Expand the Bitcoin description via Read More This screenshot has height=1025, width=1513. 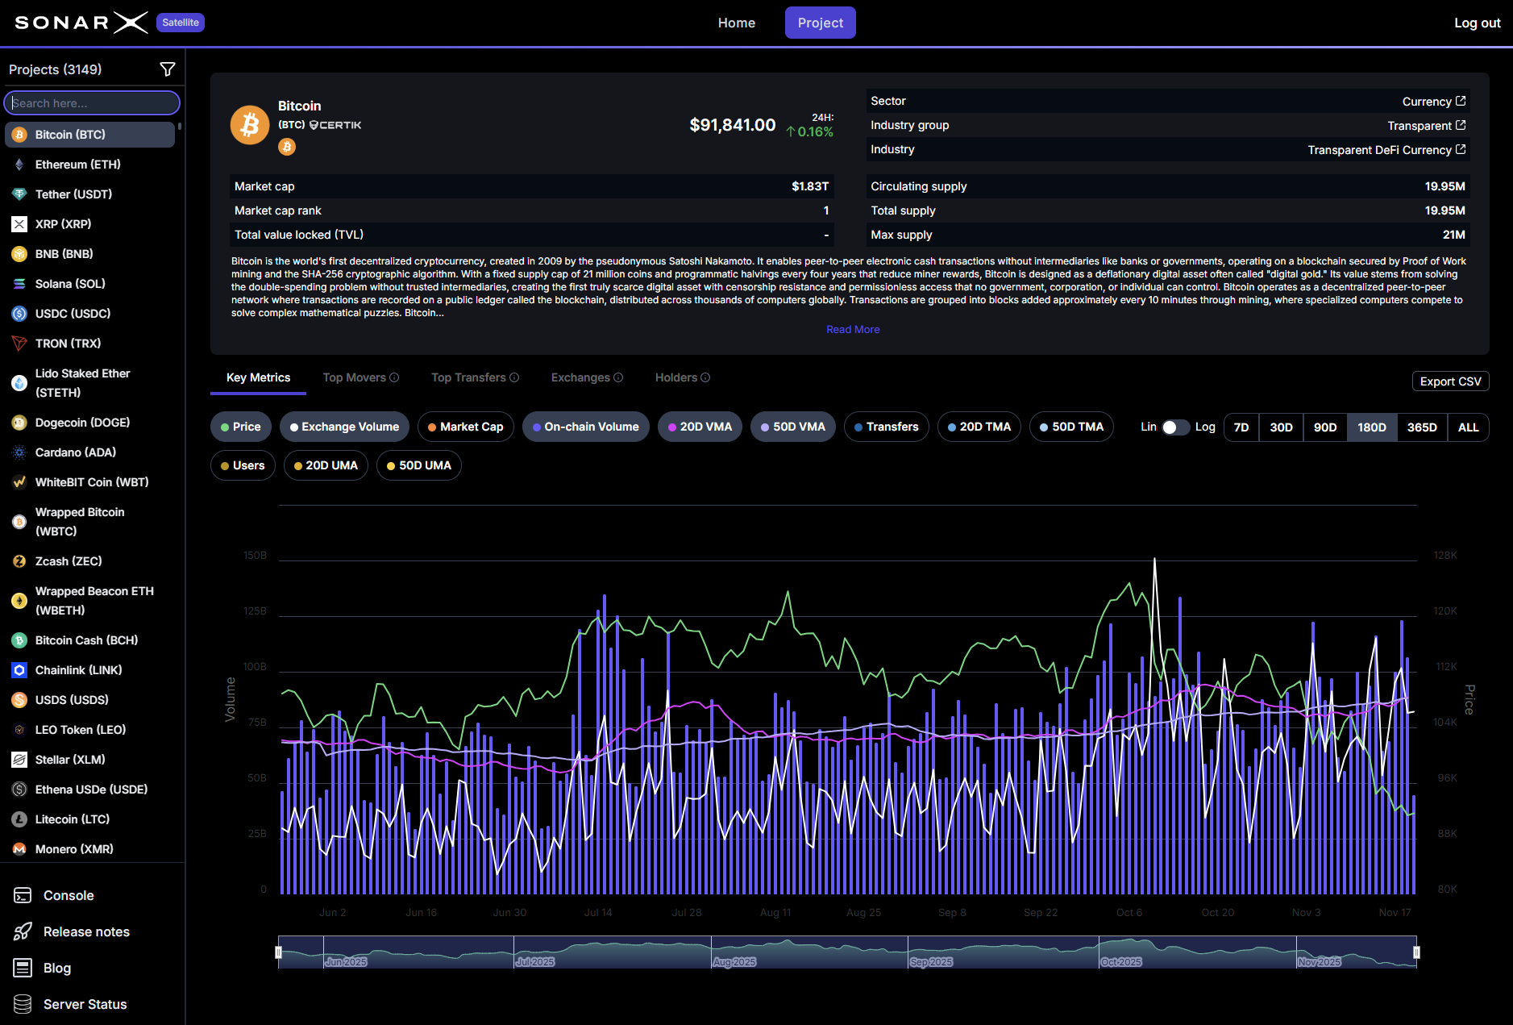(x=852, y=329)
